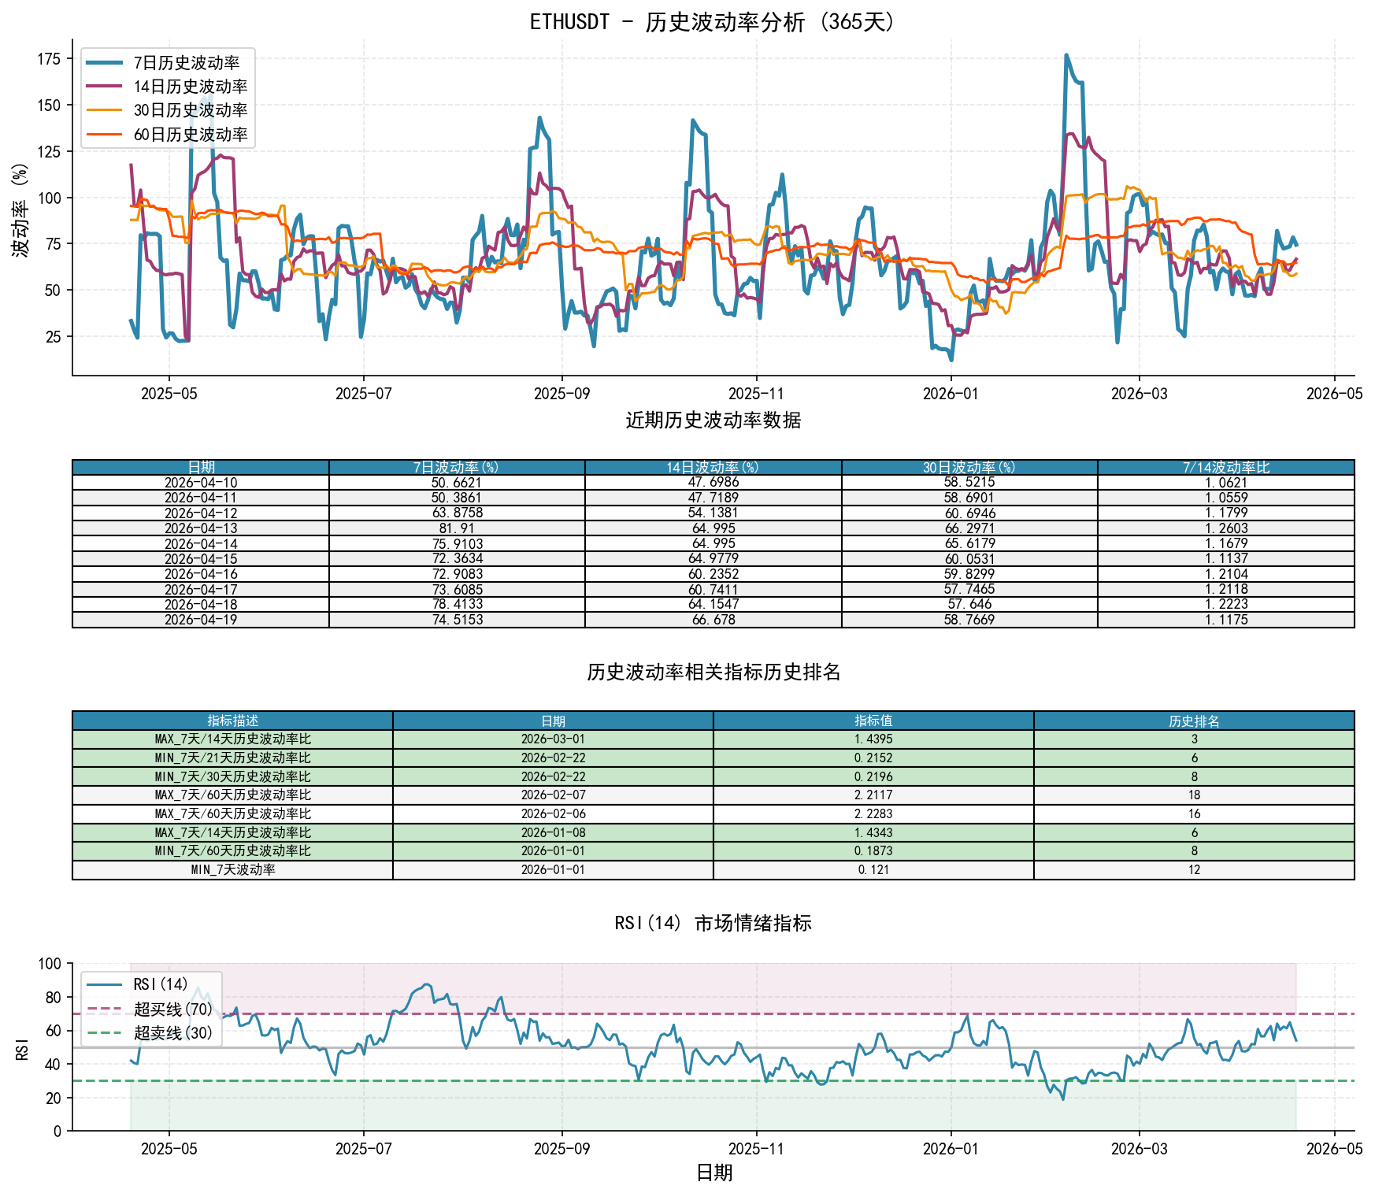Click the 指标描述 header in ranking table
This screenshot has height=1193, width=1375.
point(232,721)
